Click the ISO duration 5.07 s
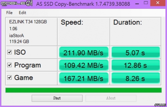Image resolution: width=167 pixels, height=107 pixels. (x=136, y=52)
